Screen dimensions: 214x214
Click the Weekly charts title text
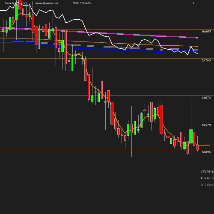(15, 3)
